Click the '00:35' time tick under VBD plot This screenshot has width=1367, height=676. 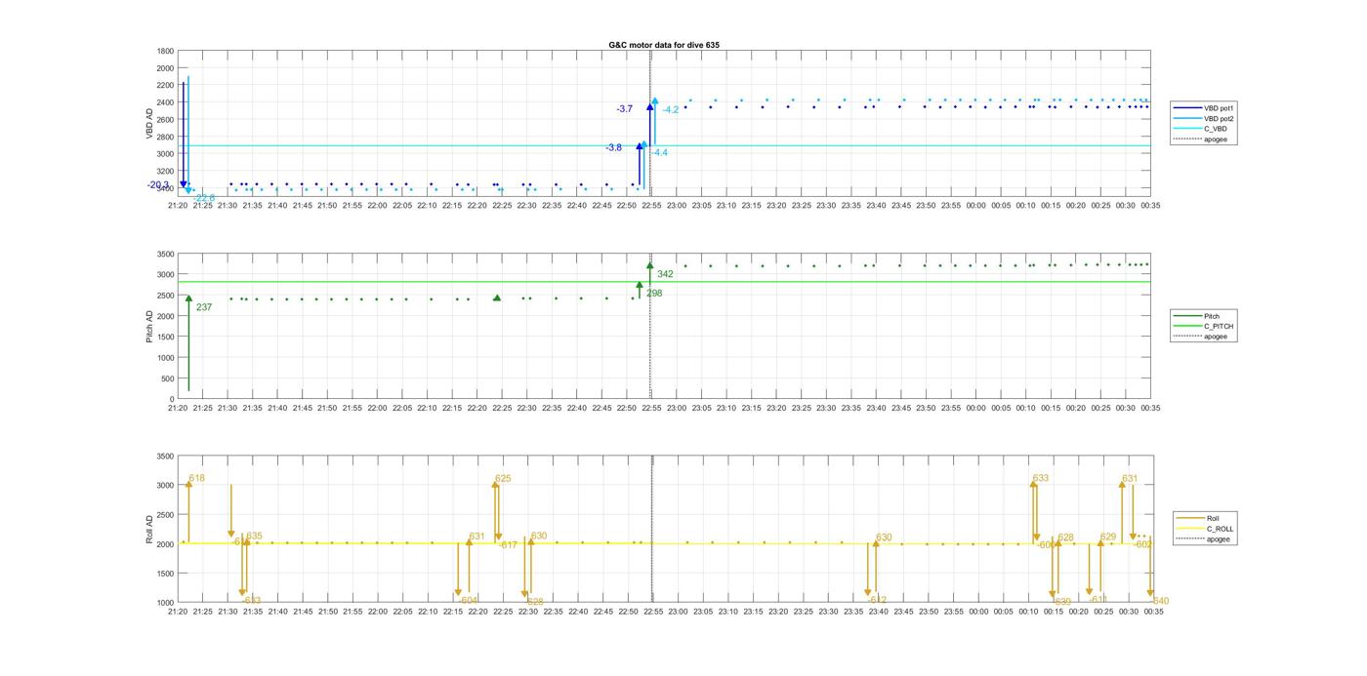(x=1151, y=205)
